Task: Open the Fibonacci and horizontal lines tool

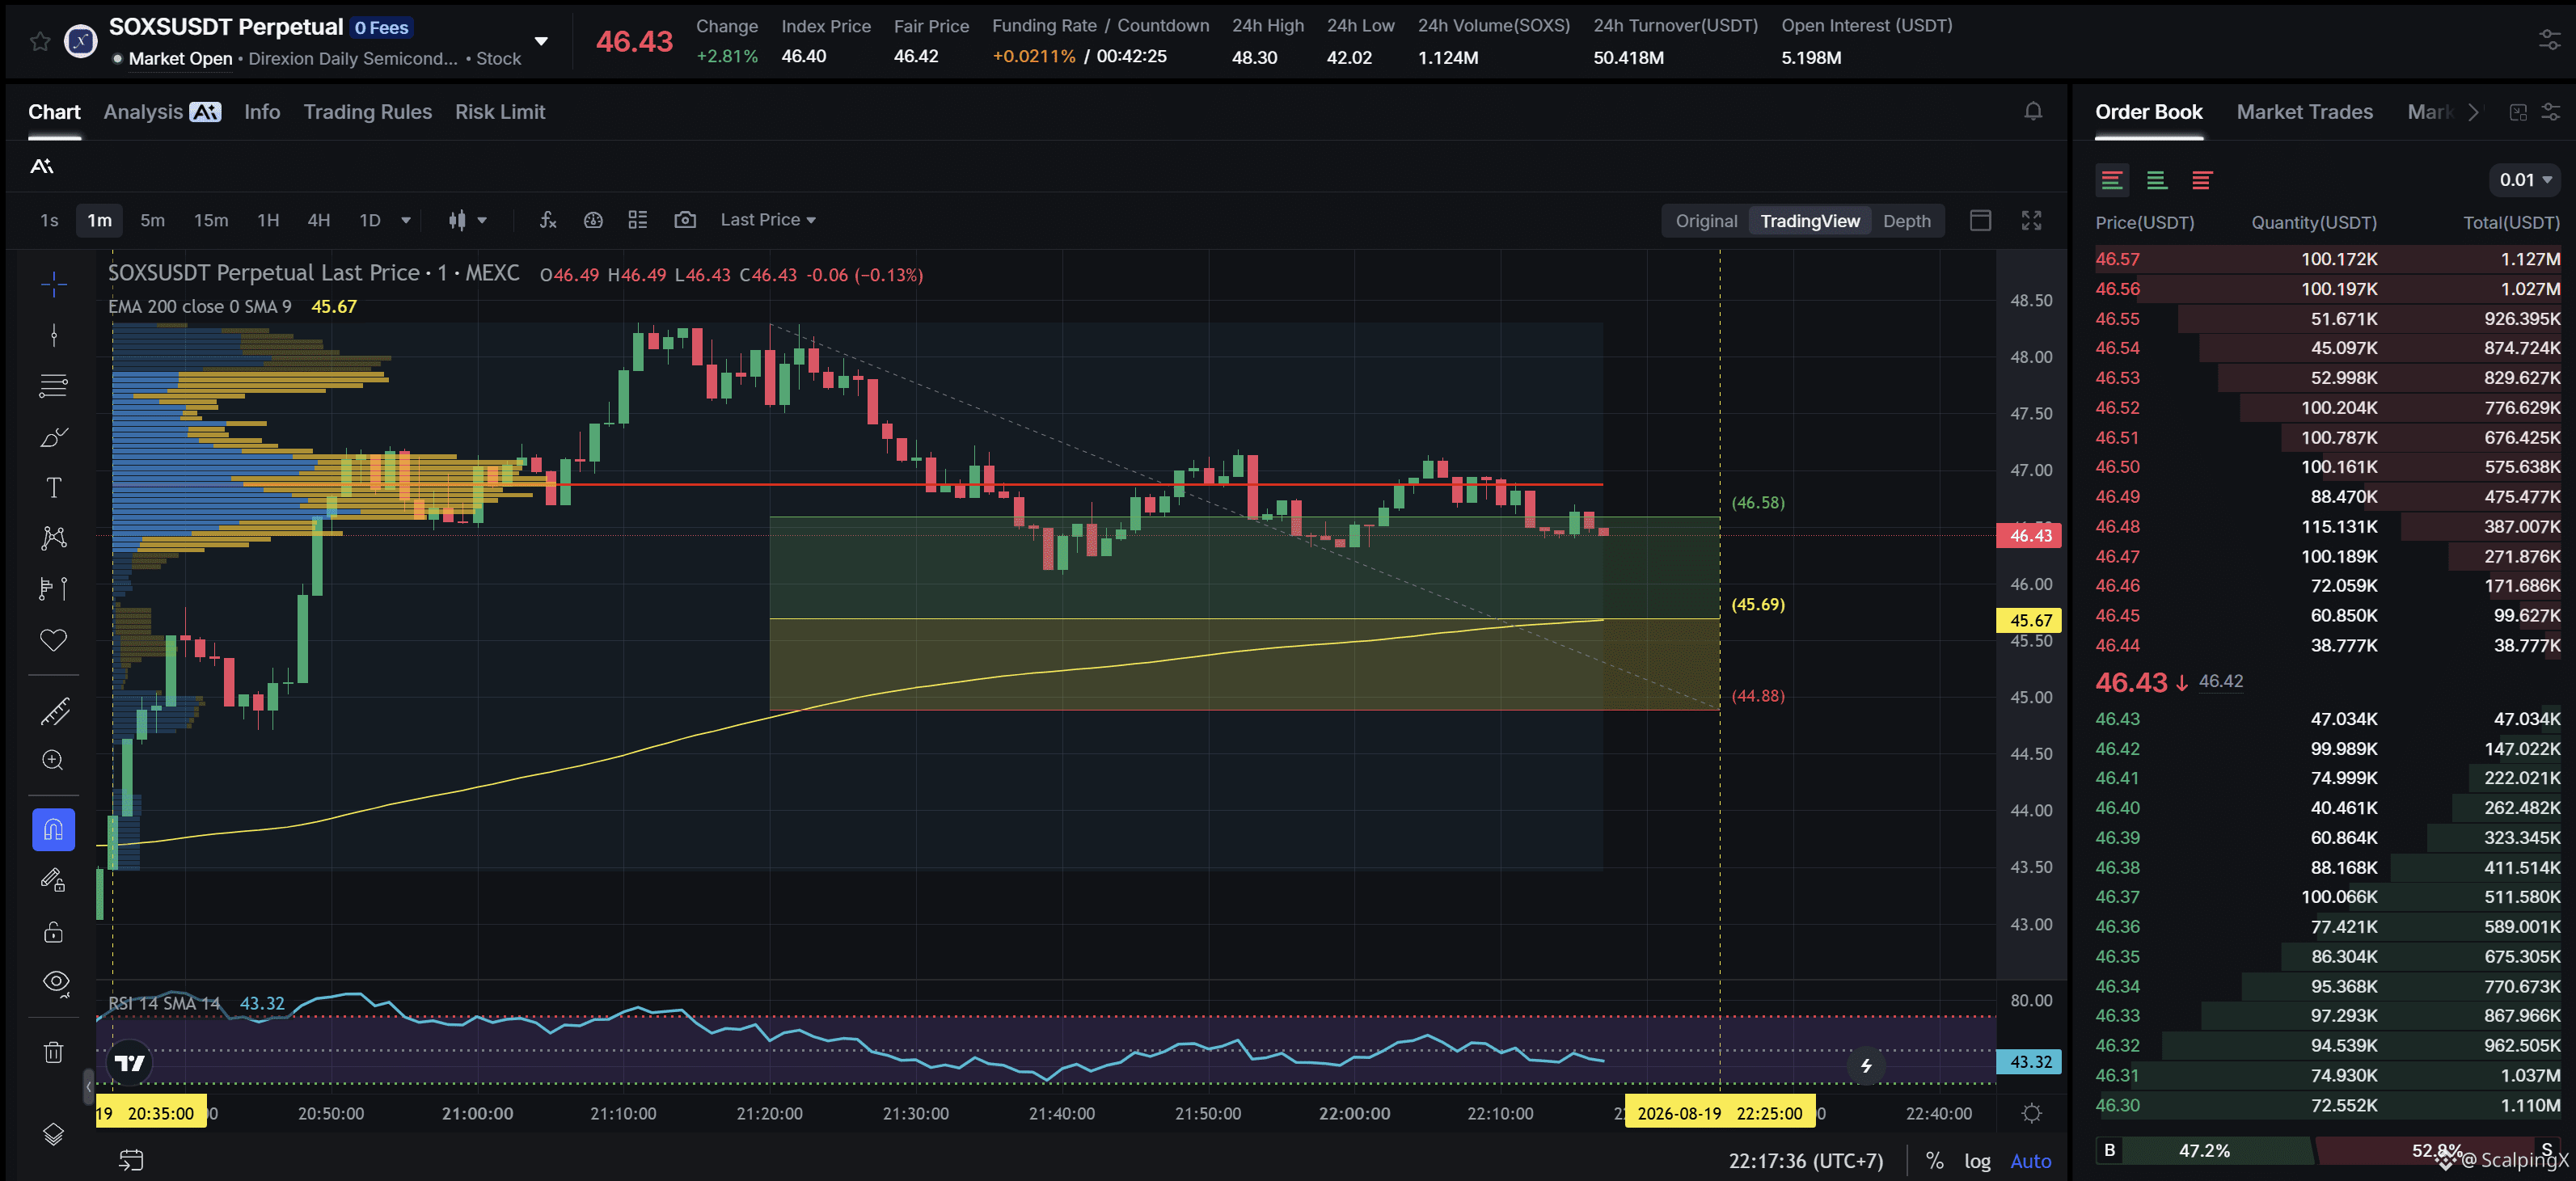Action: (x=54, y=386)
